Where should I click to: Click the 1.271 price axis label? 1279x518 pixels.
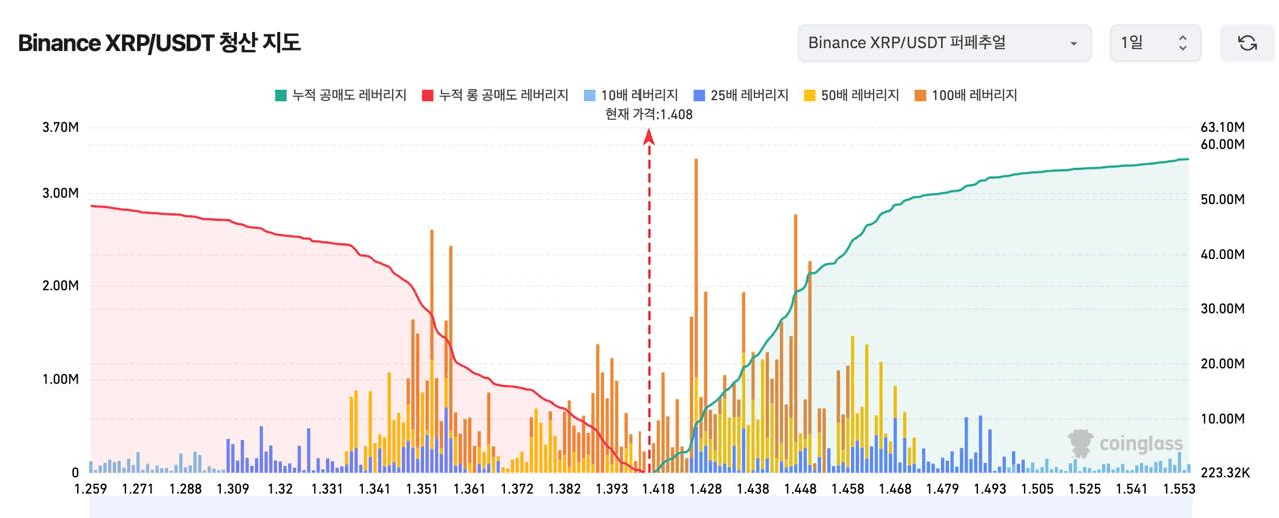136,489
